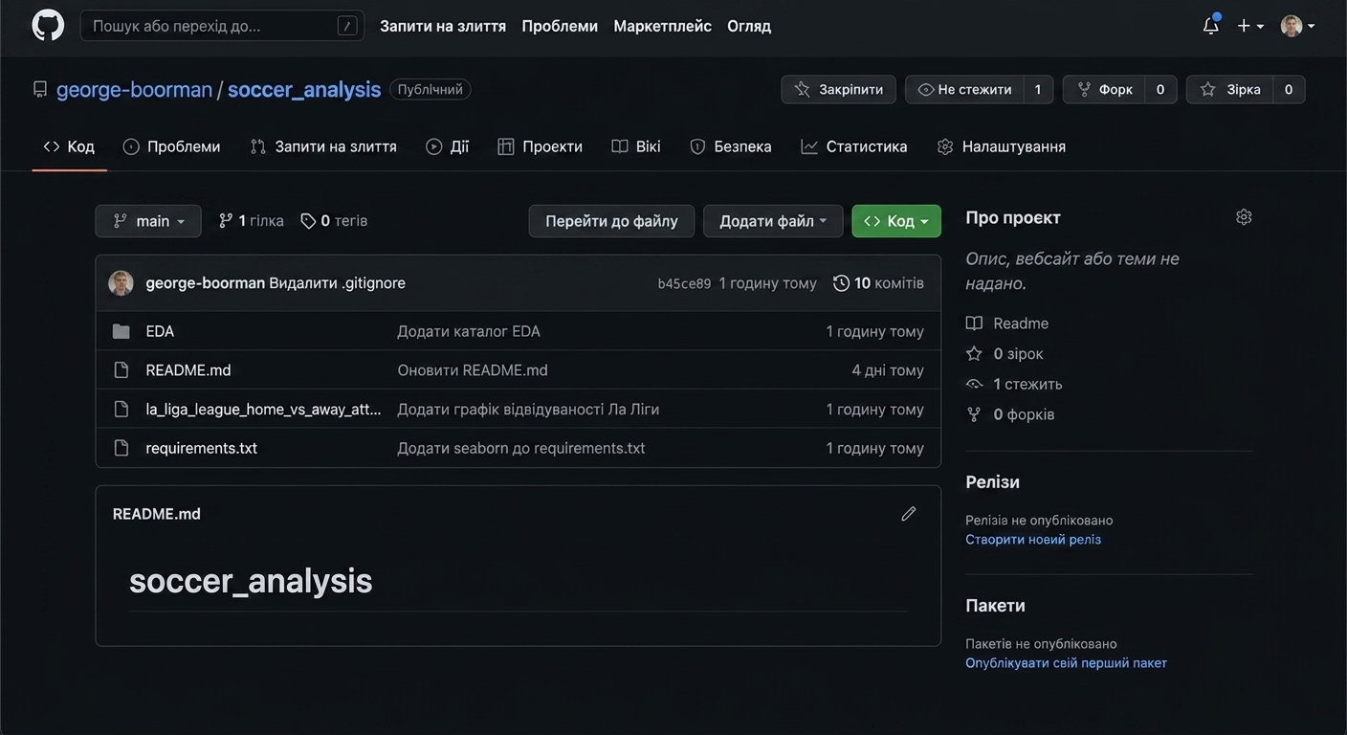Expand the green Код dropdown
The image size is (1347, 735).
pyautogui.click(x=896, y=221)
